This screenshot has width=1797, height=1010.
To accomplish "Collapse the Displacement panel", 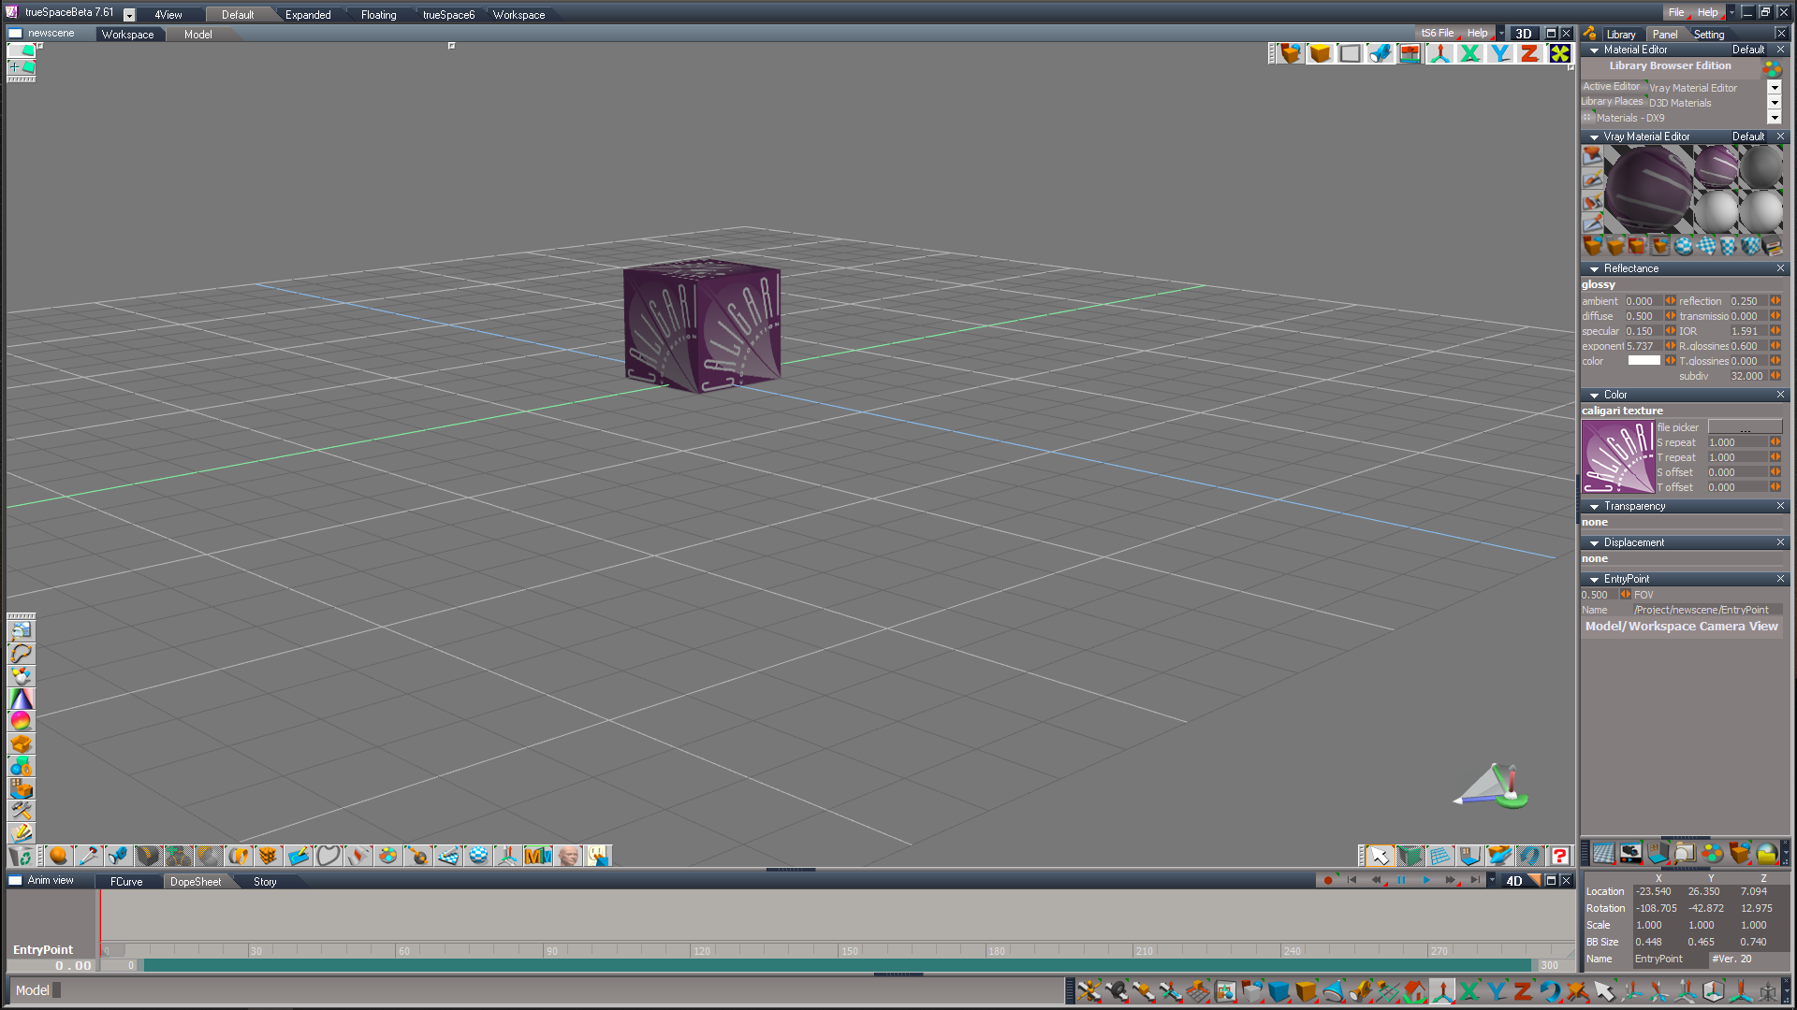I will click(x=1594, y=543).
